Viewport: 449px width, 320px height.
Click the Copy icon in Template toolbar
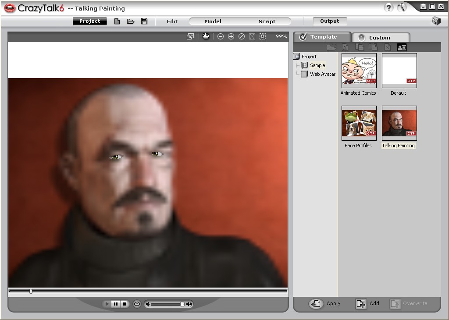point(359,47)
